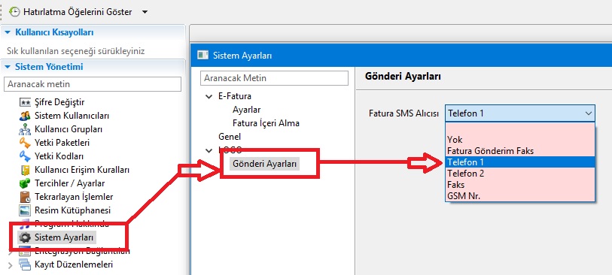Open the Fatura SMS Alıcısı dropdown arrow

pyautogui.click(x=589, y=113)
